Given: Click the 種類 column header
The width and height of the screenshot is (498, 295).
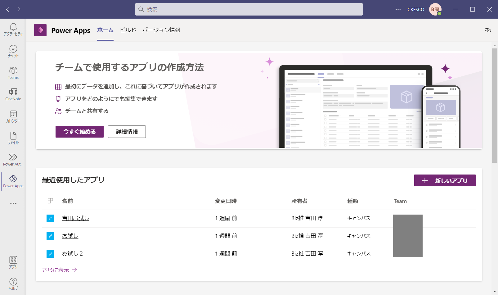Looking at the screenshot, I should point(352,201).
